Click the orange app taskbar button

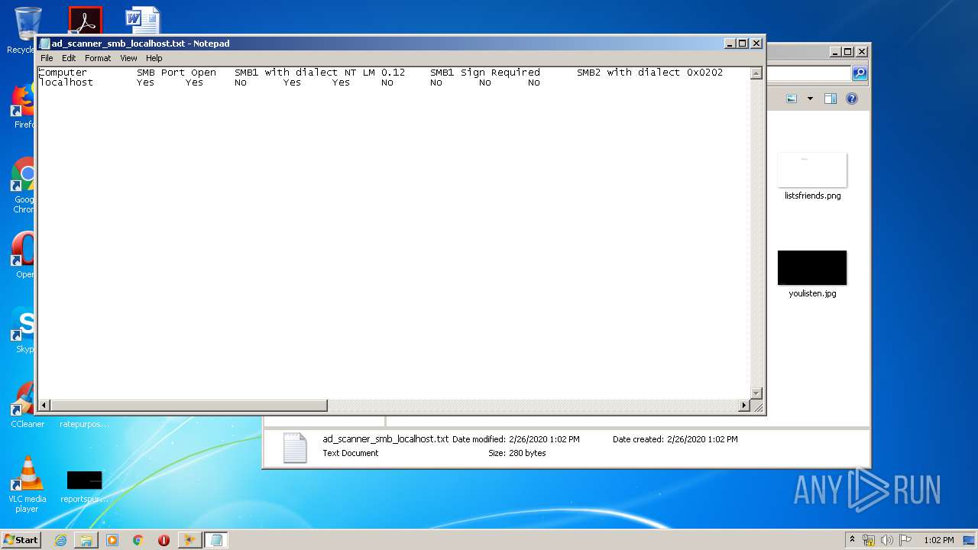coord(189,540)
